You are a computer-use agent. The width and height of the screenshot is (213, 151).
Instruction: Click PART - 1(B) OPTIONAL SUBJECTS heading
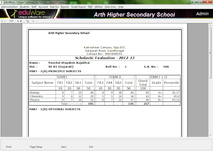tap(55, 109)
